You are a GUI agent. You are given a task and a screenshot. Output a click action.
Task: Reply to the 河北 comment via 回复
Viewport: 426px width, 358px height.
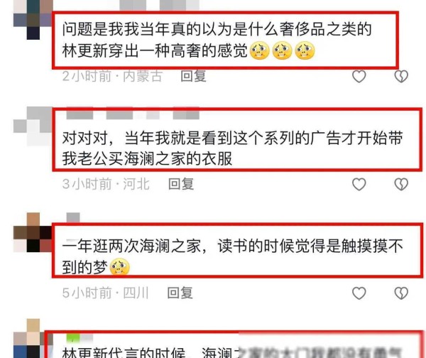pos(181,184)
